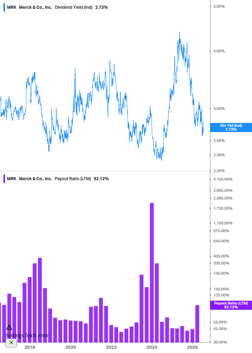Click the blue Div Yld (Ind) 2.73% tag
252x353 pixels.
231,128
